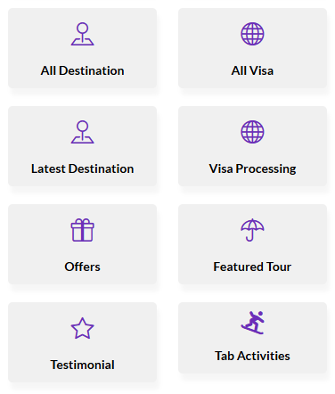Click the gift box icon for Offers
The height and width of the screenshot is (394, 335).
[82, 230]
